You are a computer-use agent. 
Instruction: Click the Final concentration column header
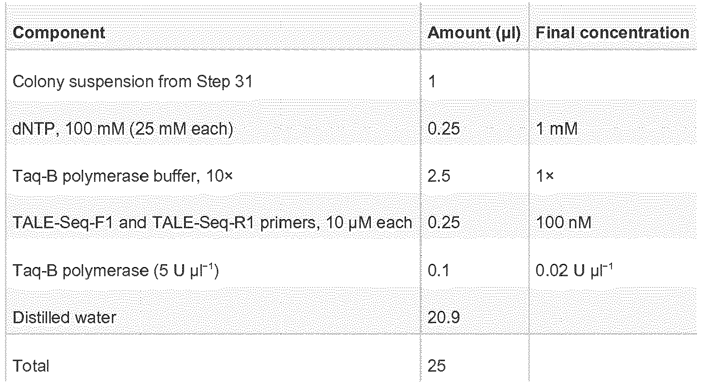coord(612,33)
